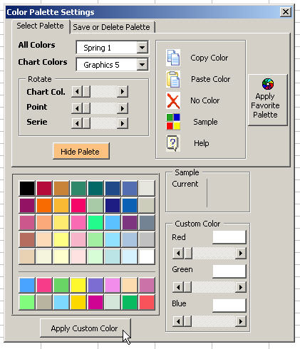Open Help via the question mark icon
Screen dimensions: 300x349
(173, 143)
